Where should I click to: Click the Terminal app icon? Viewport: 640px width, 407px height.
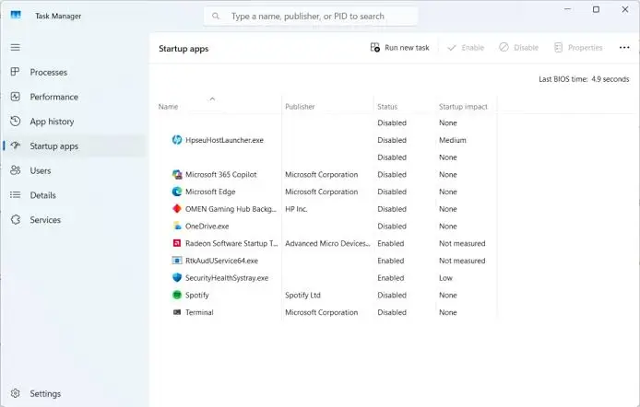(x=177, y=312)
